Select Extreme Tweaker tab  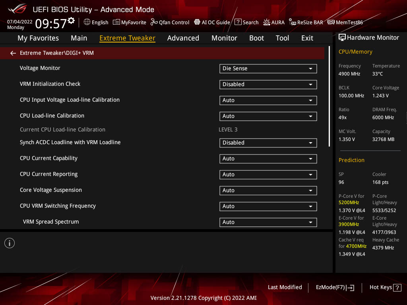coord(128,38)
